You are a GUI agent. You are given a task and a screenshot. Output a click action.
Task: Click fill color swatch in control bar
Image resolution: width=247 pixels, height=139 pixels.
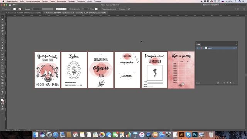[15, 9]
